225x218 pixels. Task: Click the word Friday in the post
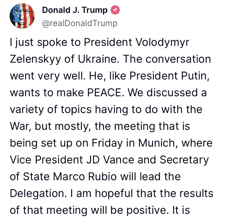tap(107, 143)
